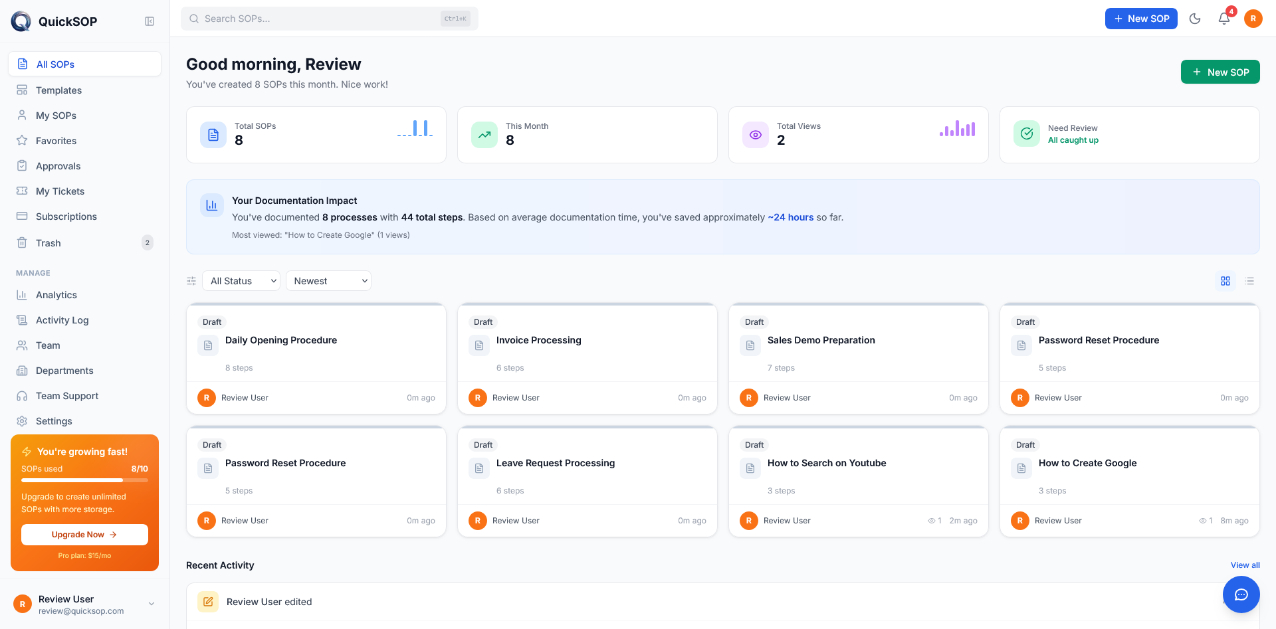Open How to Search on Youtube title
Viewport: 1276px width, 629px height.
pos(827,463)
